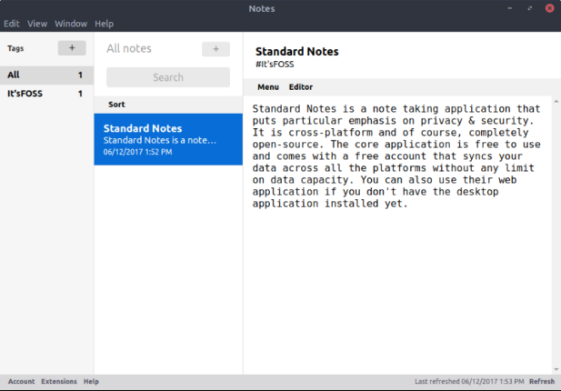Viewport: 561px width, 391px height.
Task: Maximize the Notes window
Action: [x=530, y=8]
